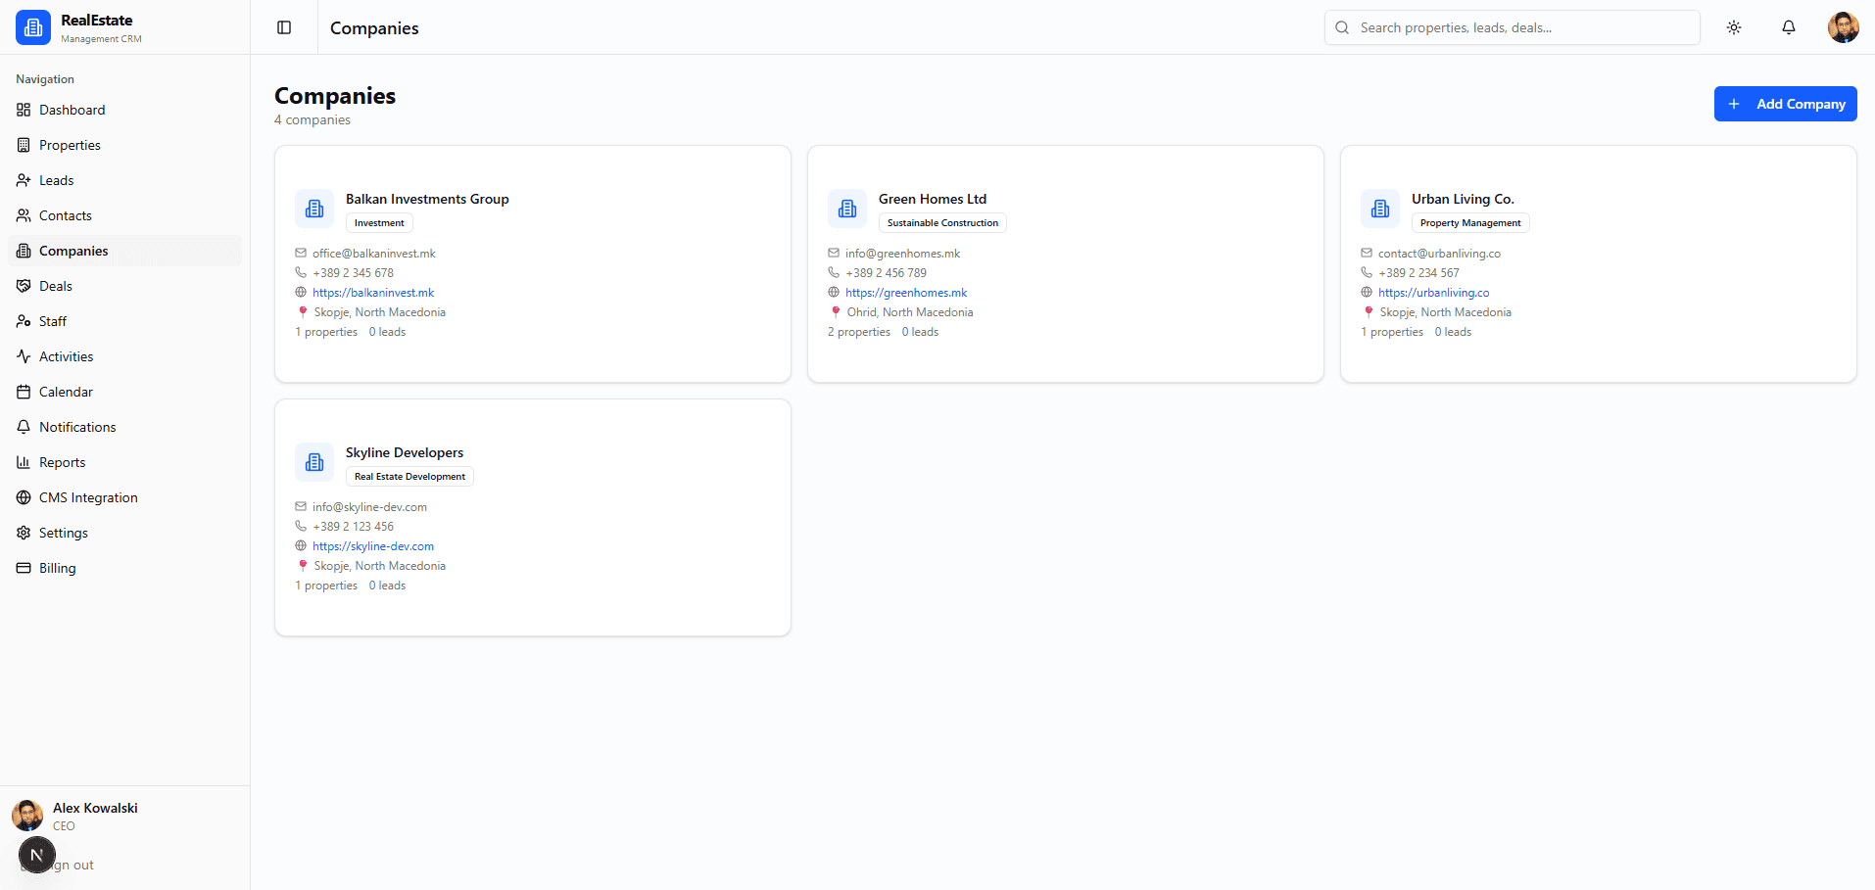
Task: Click the Urban Living Co. building icon
Action: (x=1380, y=209)
